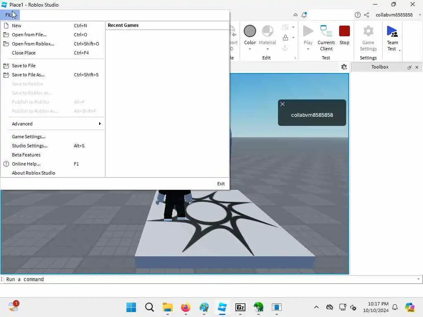The width and height of the screenshot is (423, 317).
Task: Click the notifications bell icon in ribbon
Action: click(x=304, y=15)
